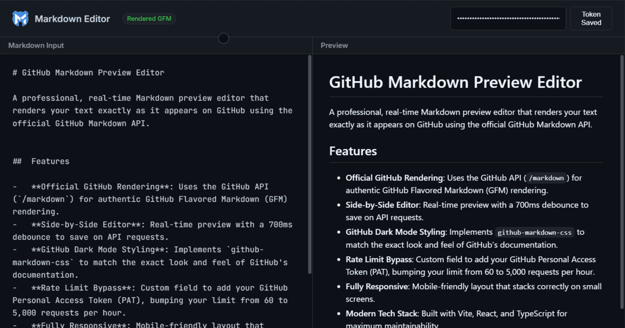The height and width of the screenshot is (328, 625).
Task: Click the '**Official GitHub Rendering**' source line
Action: (x=141, y=186)
